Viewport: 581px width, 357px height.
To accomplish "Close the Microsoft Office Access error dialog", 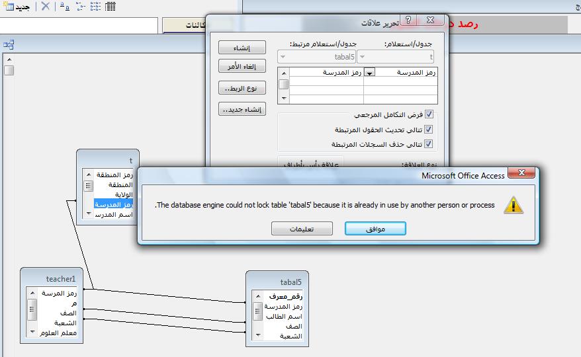I will click(521, 173).
